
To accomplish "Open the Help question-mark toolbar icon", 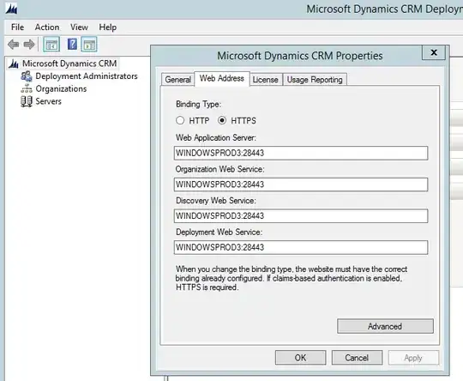I will [72, 45].
